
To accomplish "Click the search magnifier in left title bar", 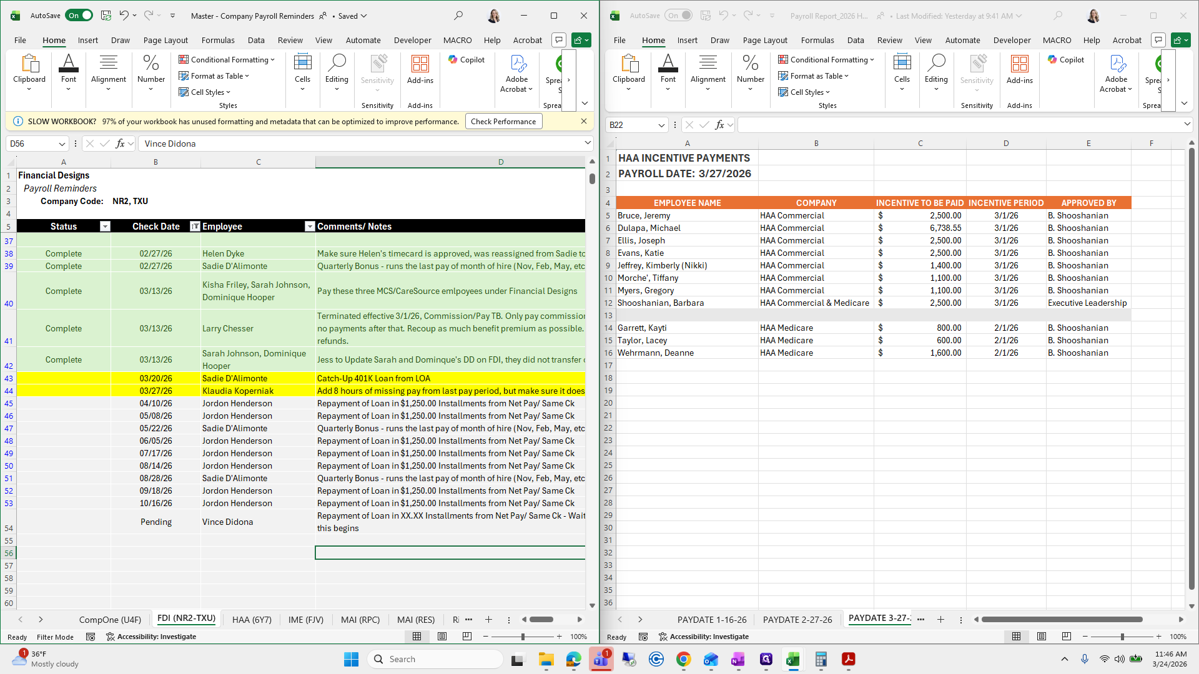I will tap(458, 16).
